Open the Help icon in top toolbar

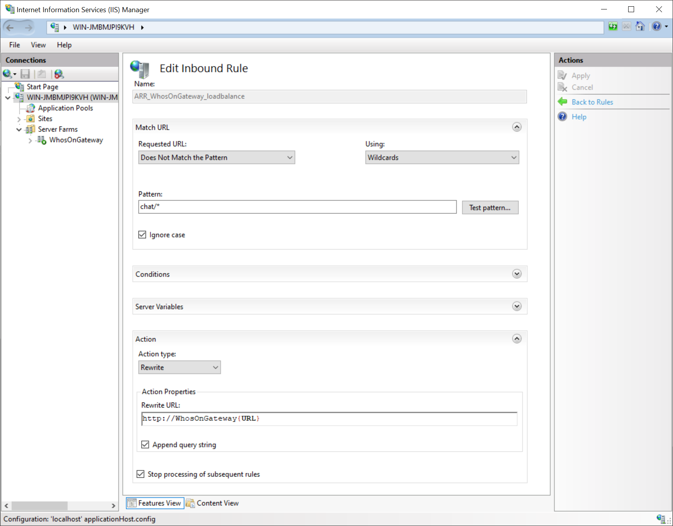click(x=656, y=26)
